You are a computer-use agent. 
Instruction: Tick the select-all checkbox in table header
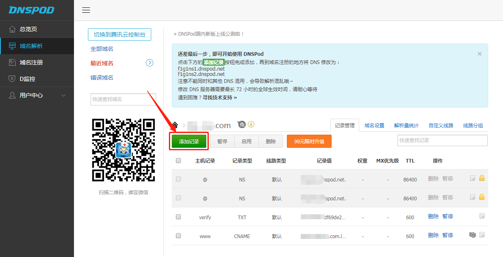pyautogui.click(x=178, y=161)
